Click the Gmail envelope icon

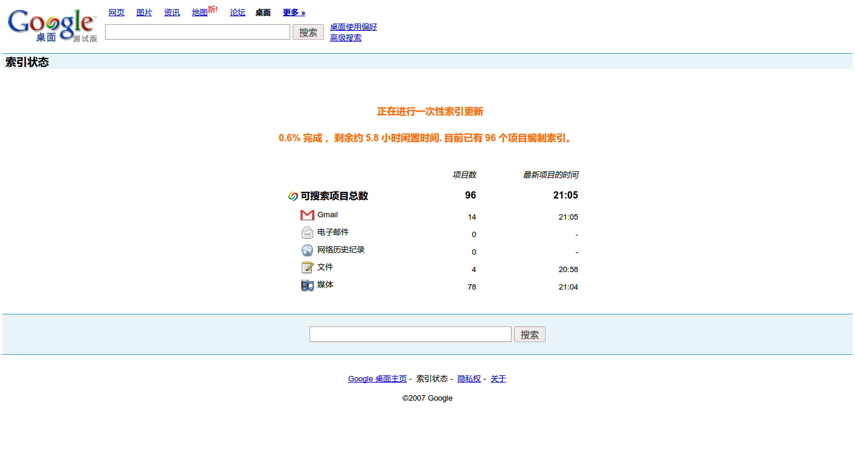click(307, 215)
